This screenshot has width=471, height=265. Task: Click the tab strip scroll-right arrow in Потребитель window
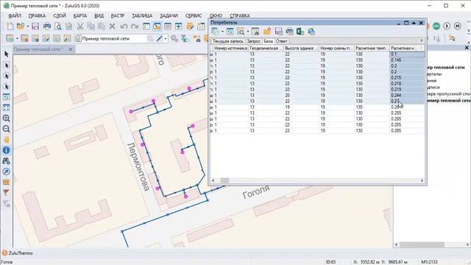point(422,40)
